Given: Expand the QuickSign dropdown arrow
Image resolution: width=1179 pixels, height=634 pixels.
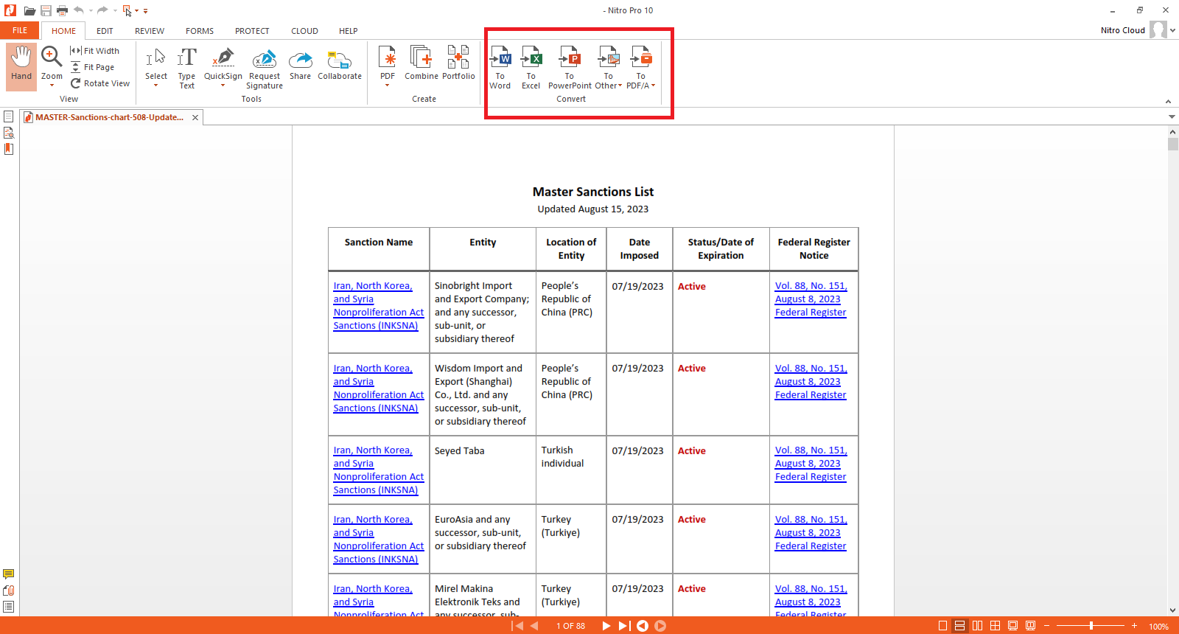Looking at the screenshot, I should click(x=223, y=86).
